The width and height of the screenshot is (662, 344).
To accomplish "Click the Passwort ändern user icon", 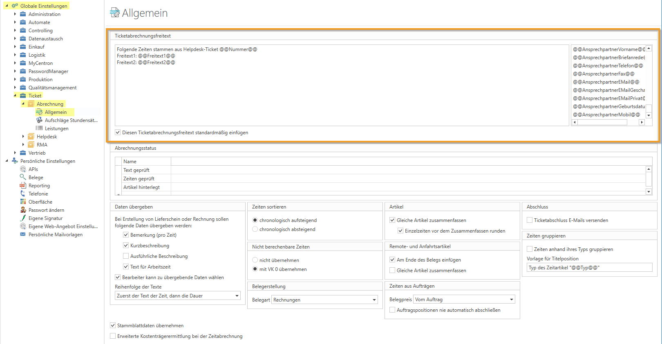I will click(x=23, y=210).
